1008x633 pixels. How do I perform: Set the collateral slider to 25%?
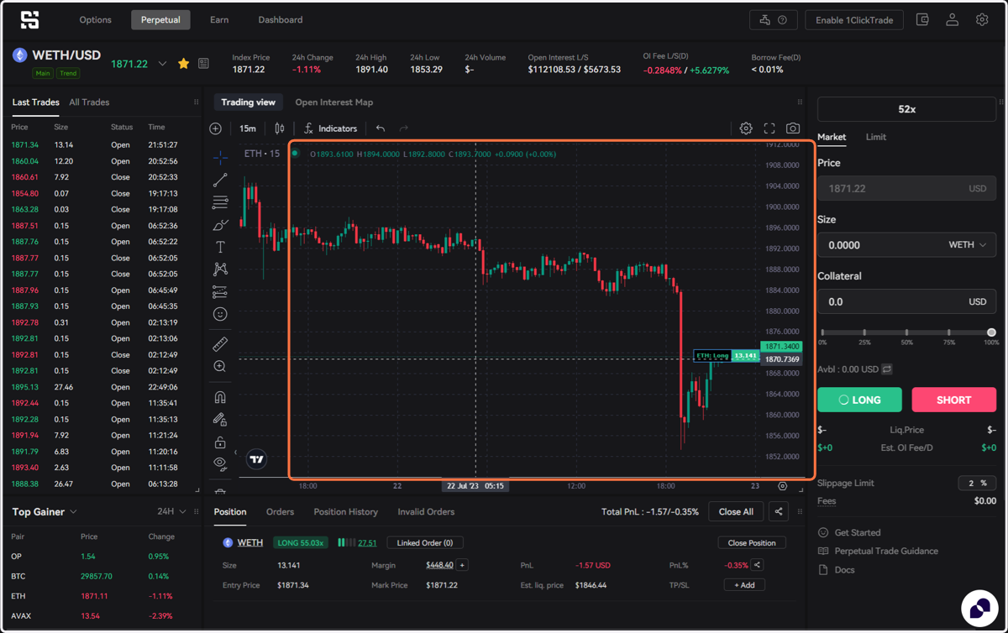click(x=864, y=332)
